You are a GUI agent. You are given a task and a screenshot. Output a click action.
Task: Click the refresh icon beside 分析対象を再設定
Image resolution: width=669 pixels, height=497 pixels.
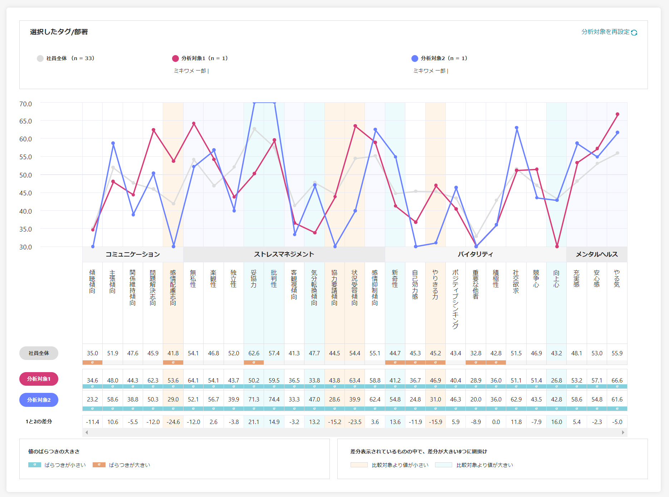coord(634,33)
